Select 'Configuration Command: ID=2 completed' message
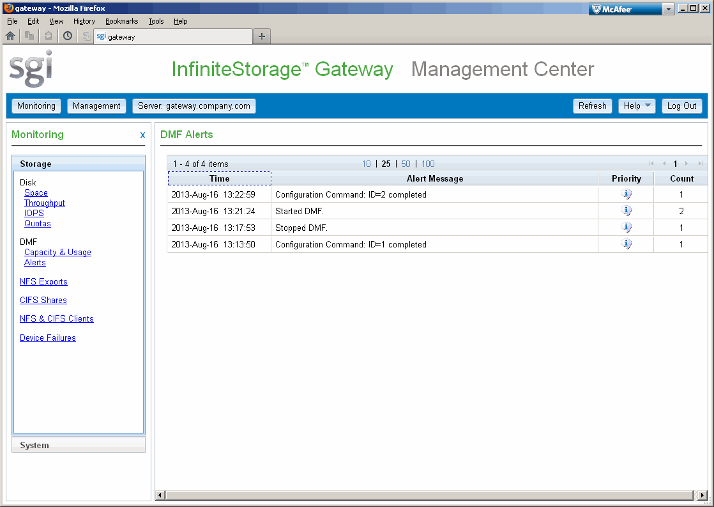This screenshot has height=507, width=714. click(x=351, y=194)
